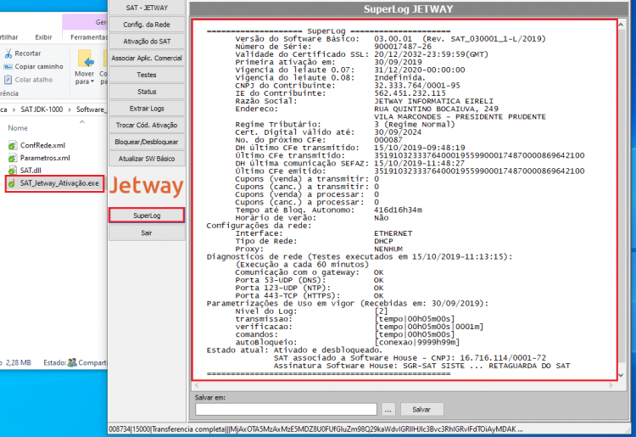
Task: Click Bloquear/Desbloquear button
Action: 147,142
